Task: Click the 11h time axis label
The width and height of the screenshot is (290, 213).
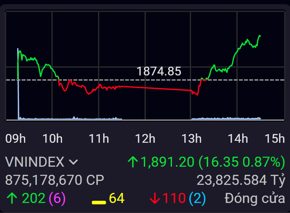Action: click(99, 139)
